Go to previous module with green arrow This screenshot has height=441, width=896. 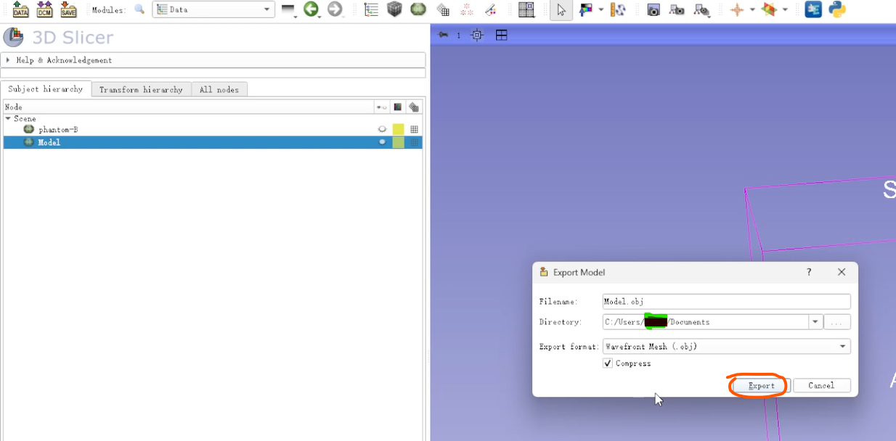[311, 9]
